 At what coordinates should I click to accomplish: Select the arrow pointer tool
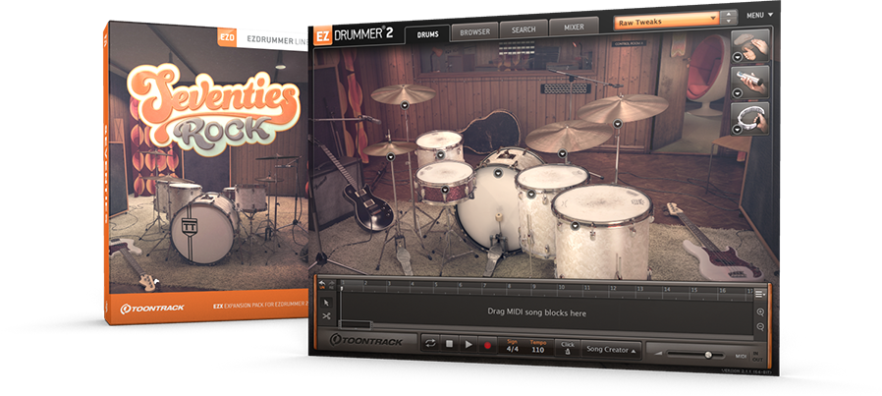coord(326,303)
